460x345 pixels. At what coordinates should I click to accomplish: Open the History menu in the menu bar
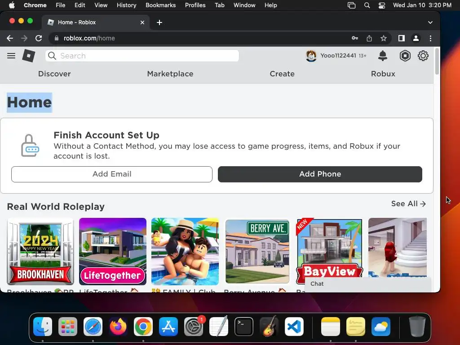coord(126,5)
